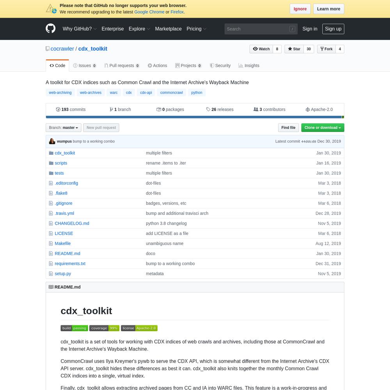This screenshot has height=390, width=390.
Task: Click the build passing badge
Action: [74, 328]
